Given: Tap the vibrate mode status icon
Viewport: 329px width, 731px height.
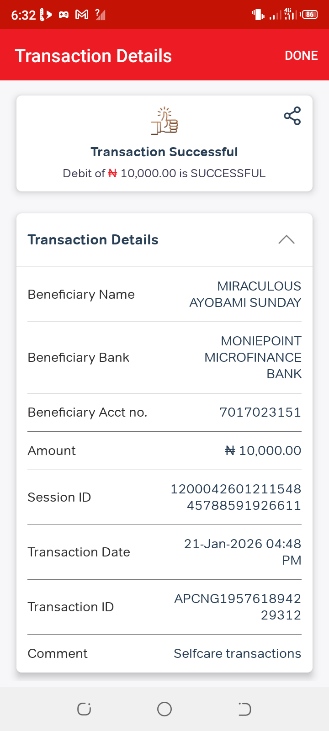Looking at the screenshot, I should tap(258, 15).
